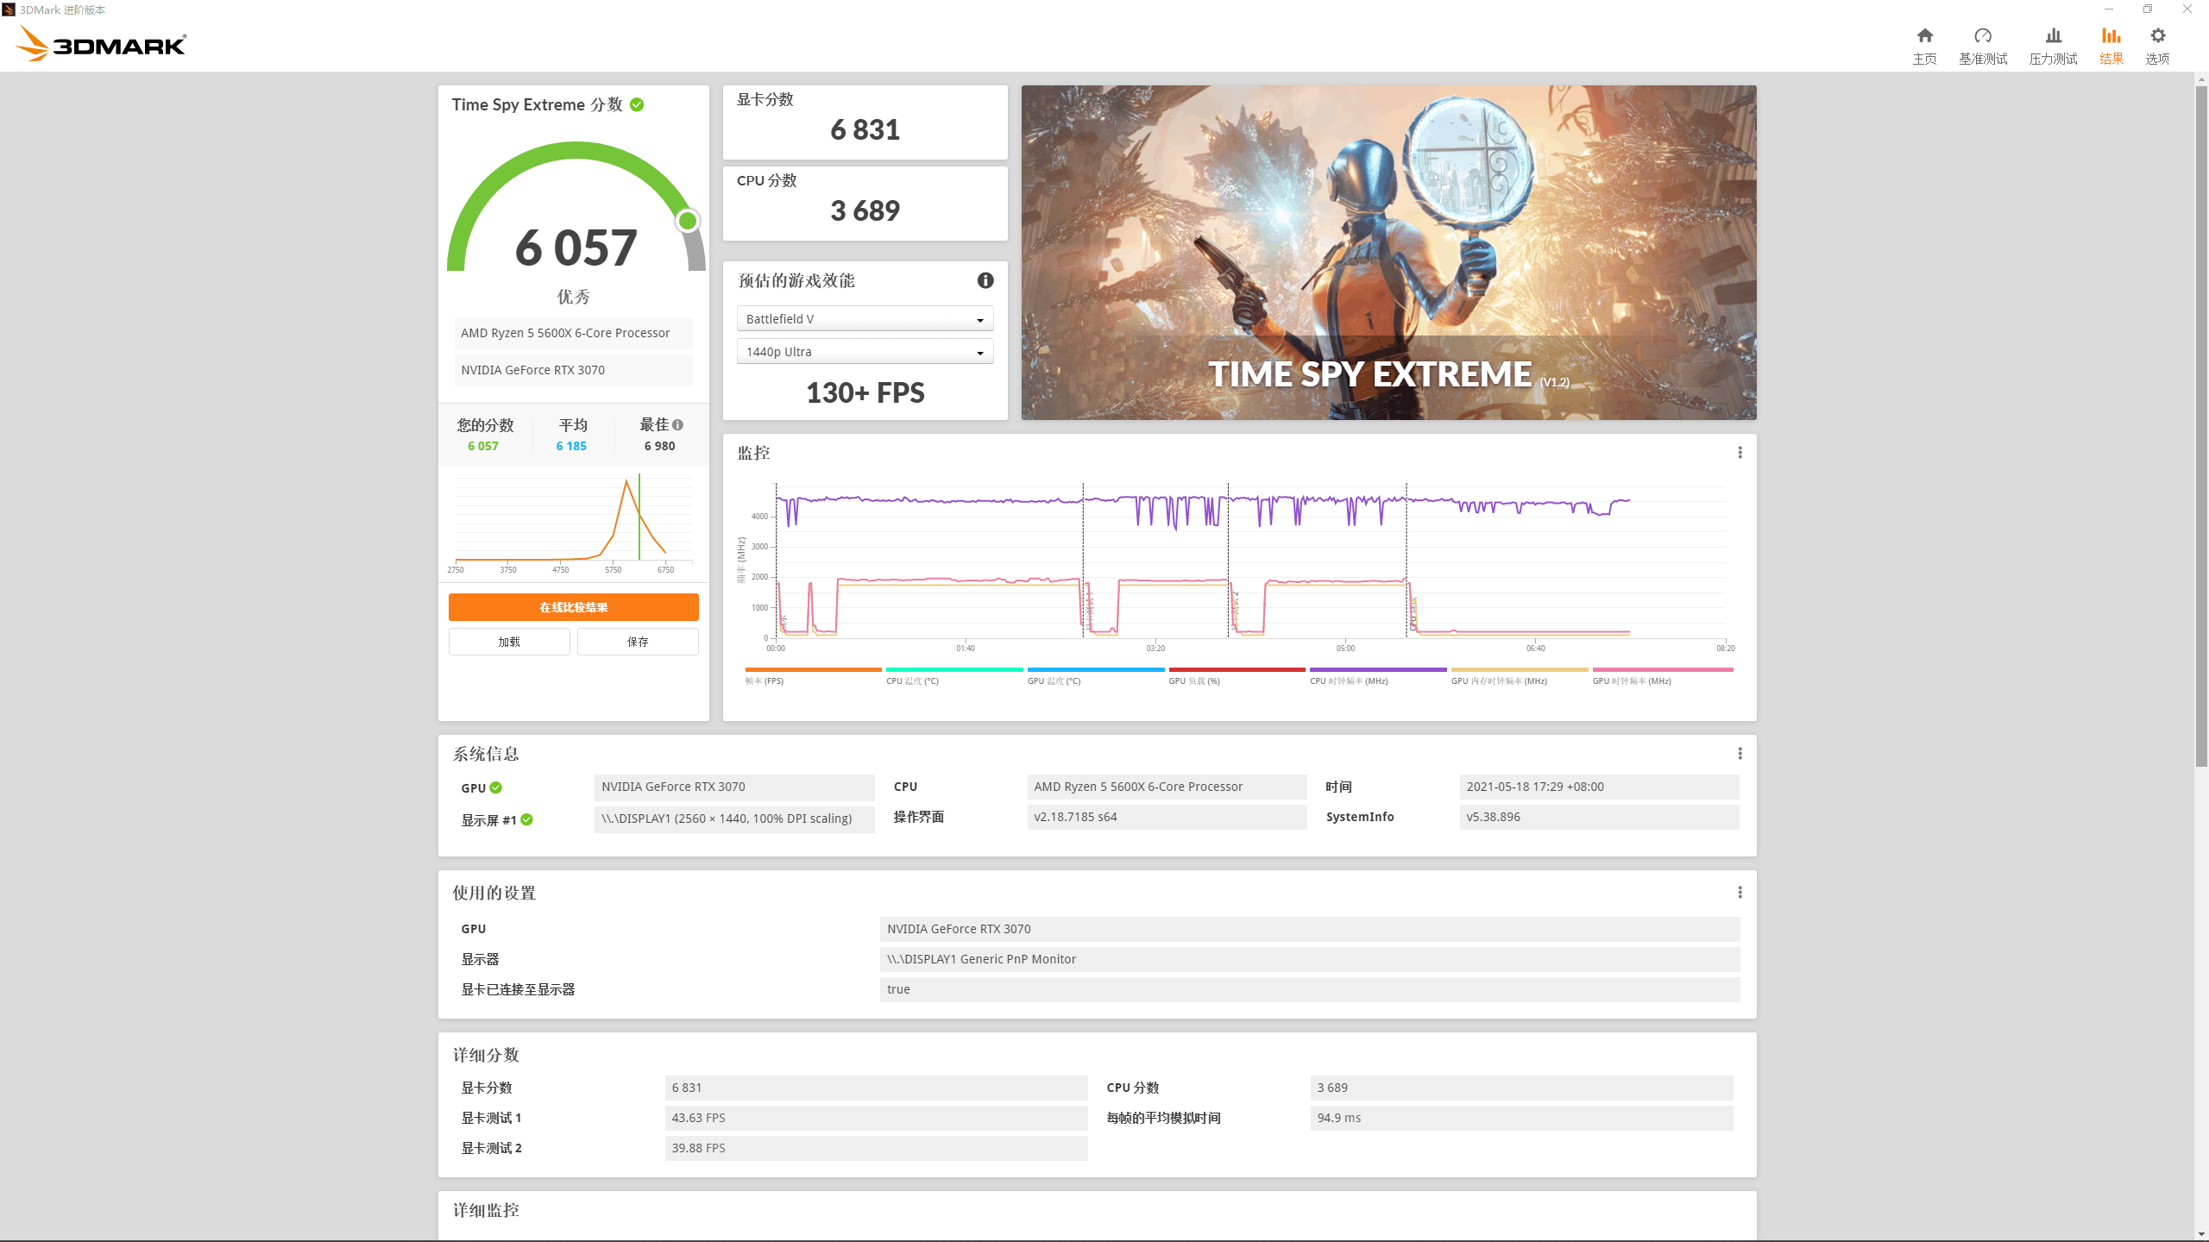Toggle the GPU 负载 (%) legend series
Screen dimensions: 2209x1242
click(1237, 676)
